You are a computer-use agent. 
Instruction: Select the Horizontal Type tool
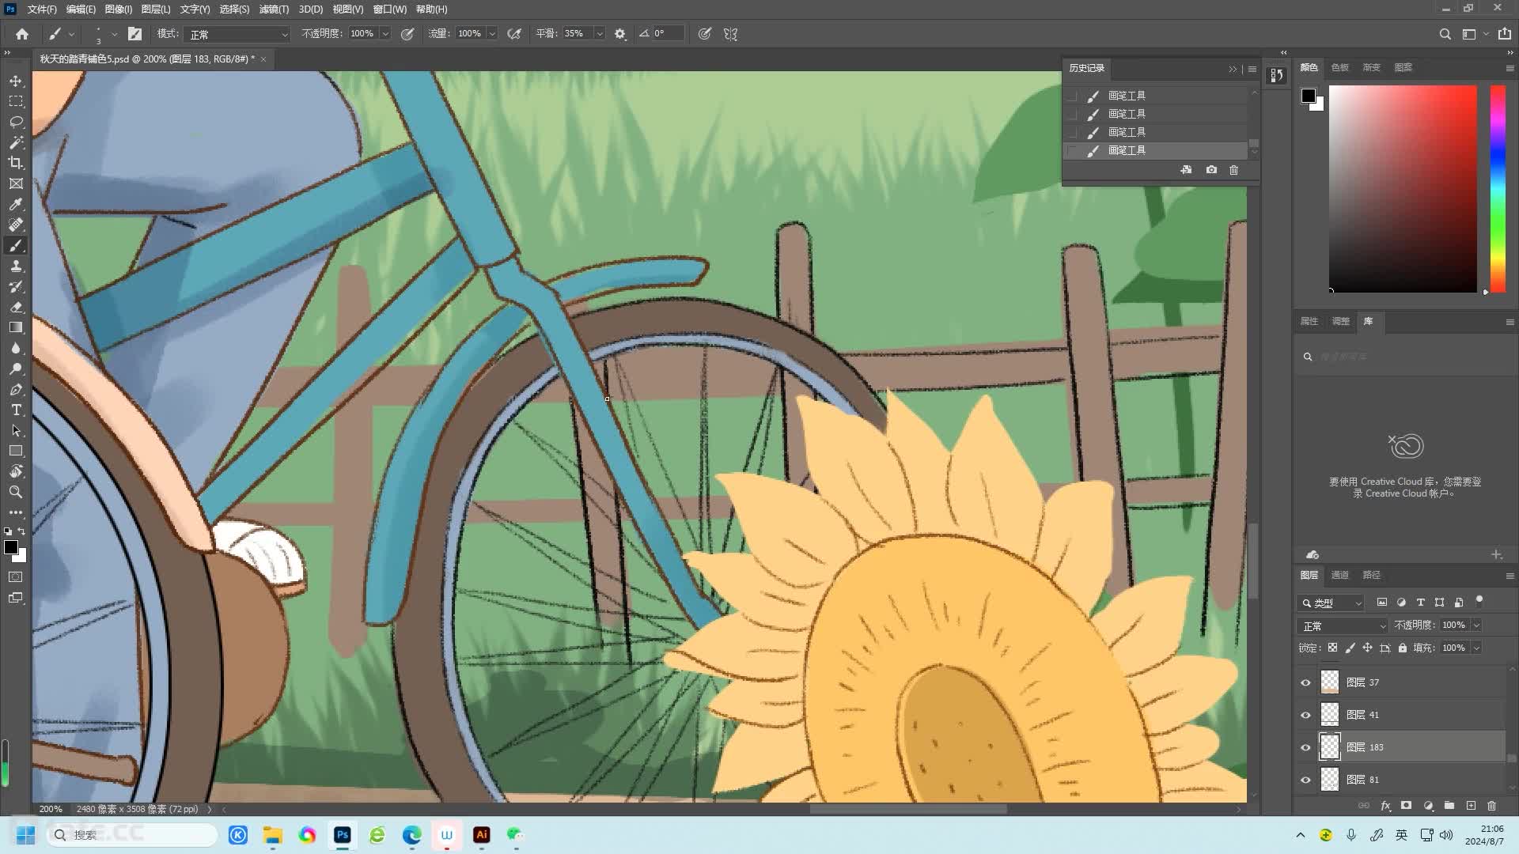pos(16,410)
